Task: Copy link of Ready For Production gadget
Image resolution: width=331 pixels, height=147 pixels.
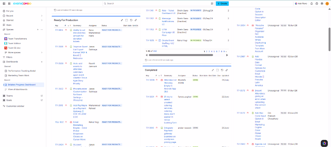Action: pos(136,20)
